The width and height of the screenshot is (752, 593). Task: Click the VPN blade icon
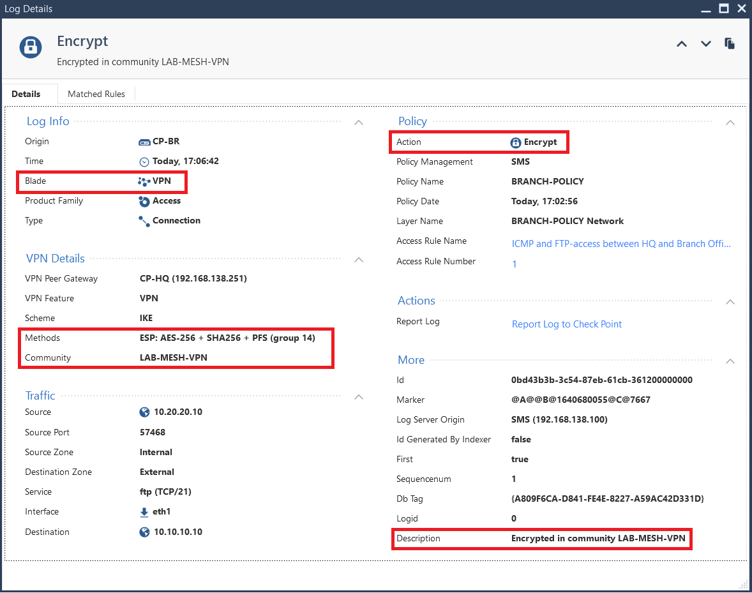144,182
